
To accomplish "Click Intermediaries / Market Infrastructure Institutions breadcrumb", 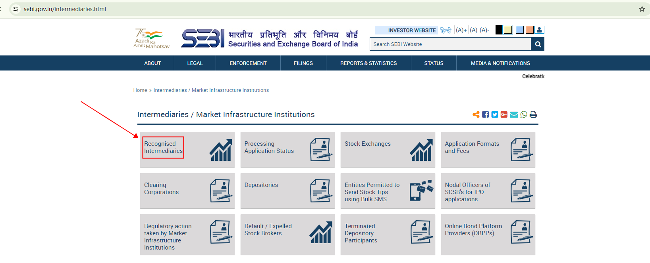I will [x=211, y=90].
